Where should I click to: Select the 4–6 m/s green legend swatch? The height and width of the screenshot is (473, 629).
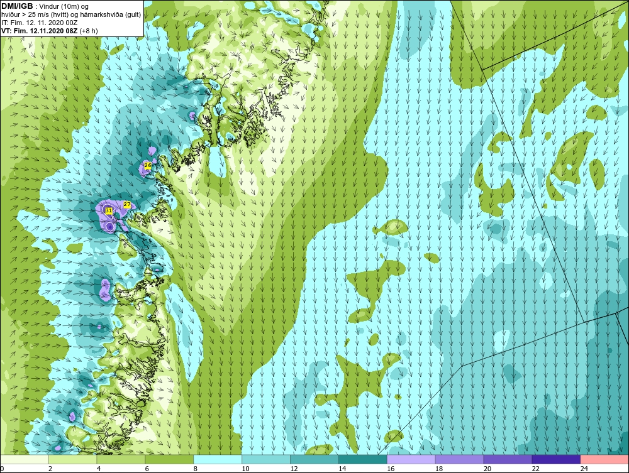click(121, 459)
